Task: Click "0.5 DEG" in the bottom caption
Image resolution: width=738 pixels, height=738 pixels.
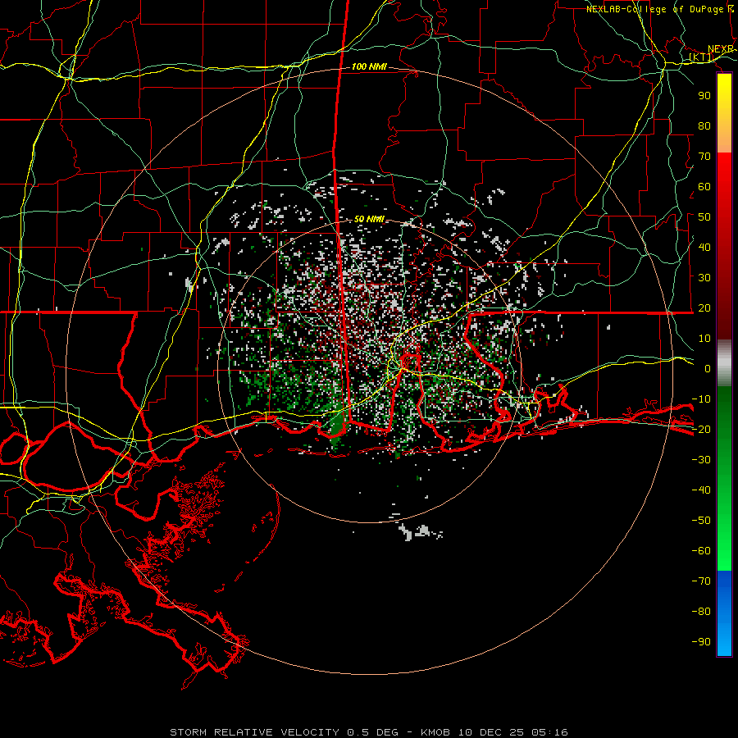Action: [372, 732]
